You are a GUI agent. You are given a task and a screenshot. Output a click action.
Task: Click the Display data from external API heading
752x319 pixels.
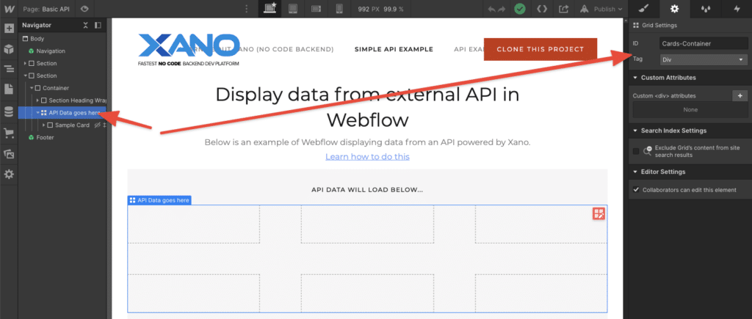(x=367, y=107)
